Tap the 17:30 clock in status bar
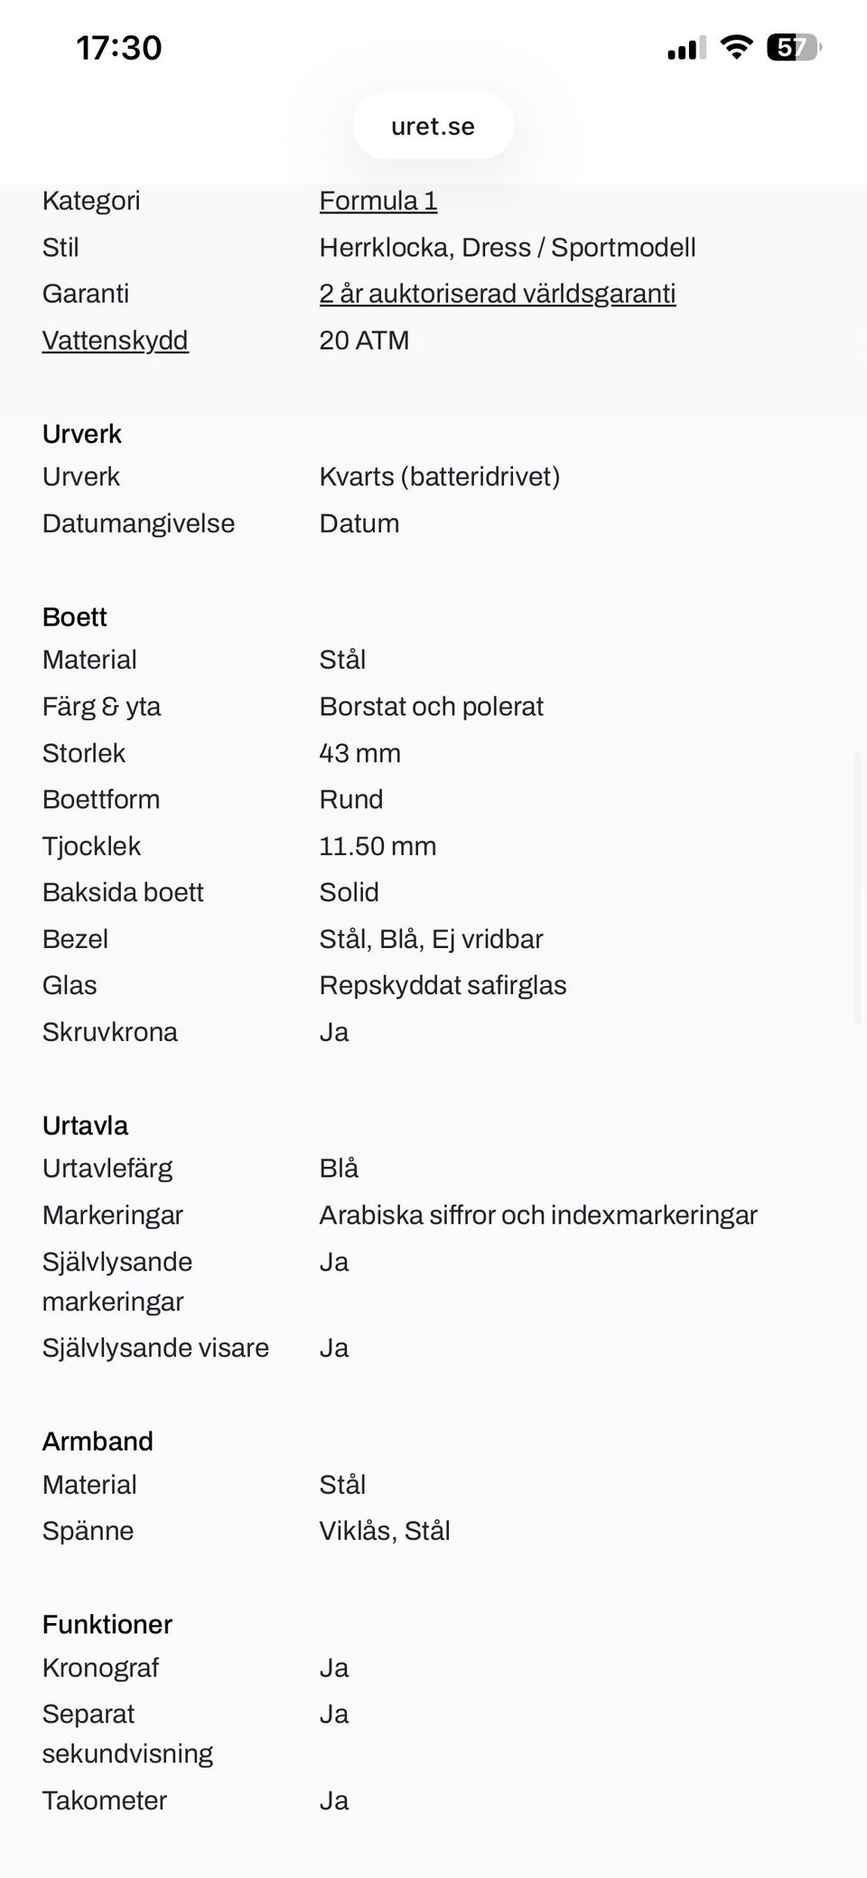 [x=119, y=48]
